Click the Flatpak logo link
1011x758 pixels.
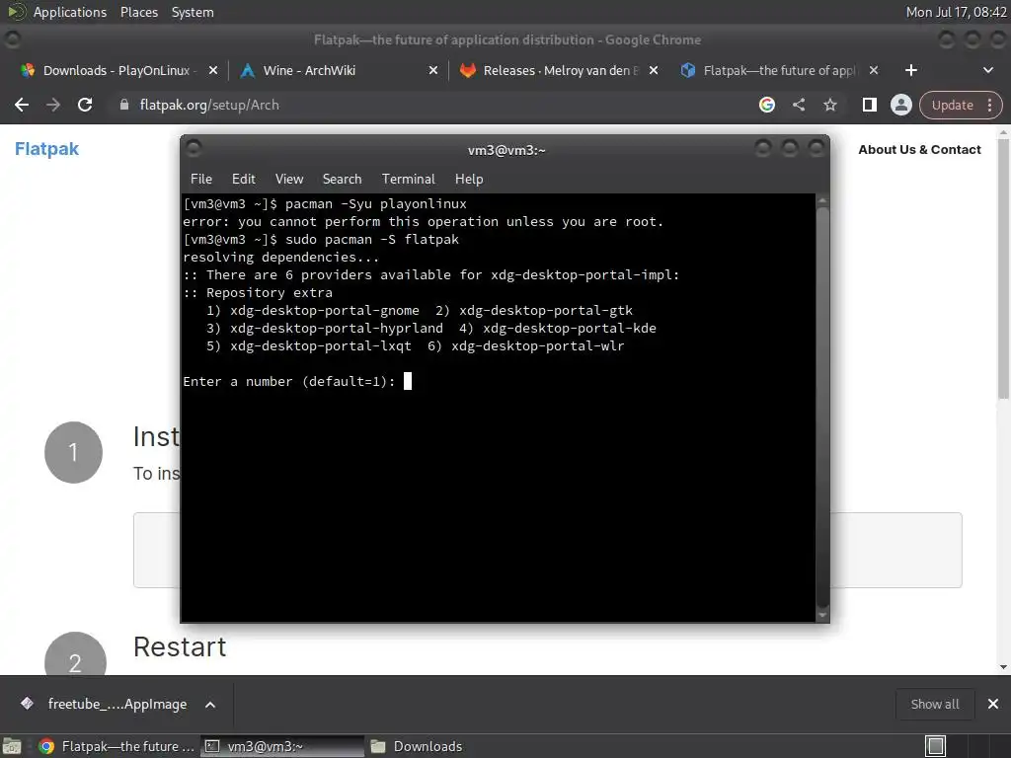(46, 149)
